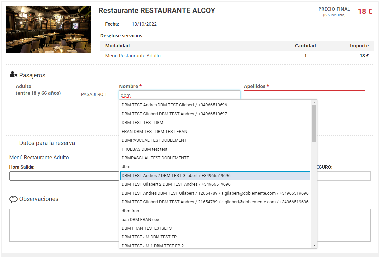Click the date '13/10/2022'

coord(144,24)
